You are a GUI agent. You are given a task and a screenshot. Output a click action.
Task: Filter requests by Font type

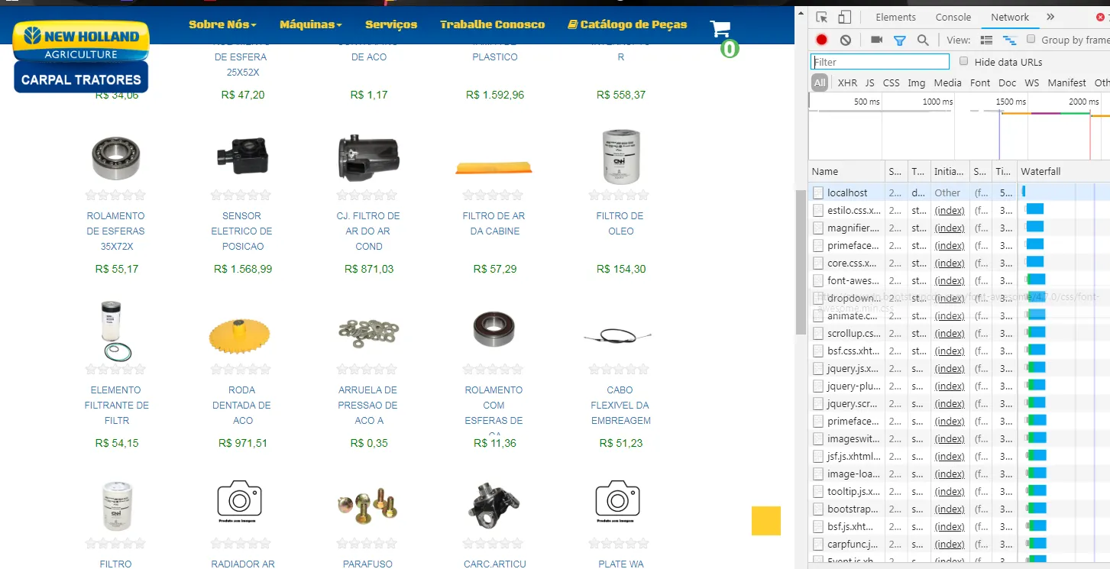[980, 82]
